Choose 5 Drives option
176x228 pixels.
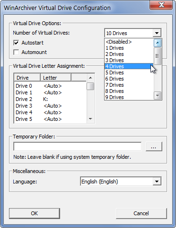tap(129, 73)
